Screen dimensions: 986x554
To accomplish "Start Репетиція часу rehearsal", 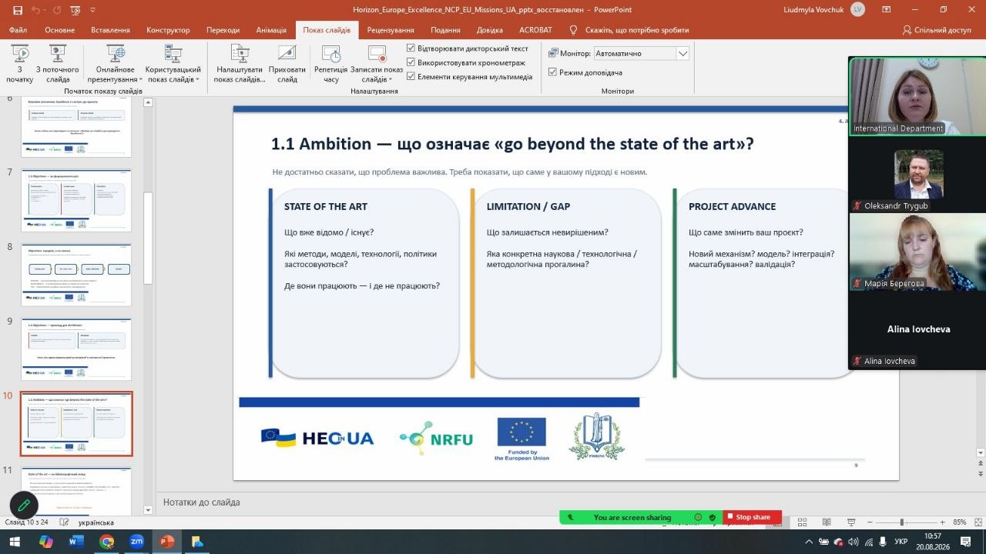I will point(331,65).
